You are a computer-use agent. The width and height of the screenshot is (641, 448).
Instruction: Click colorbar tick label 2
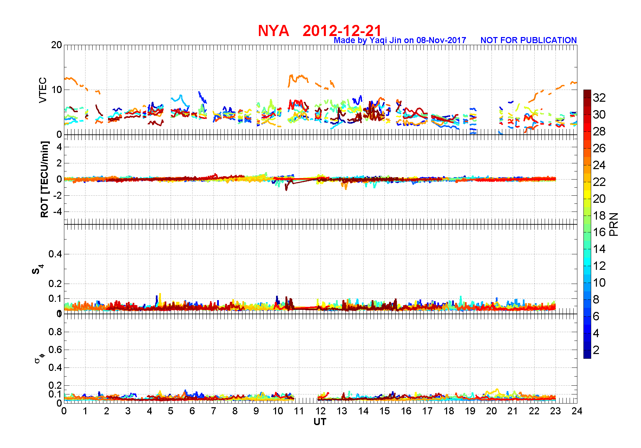pos(596,350)
